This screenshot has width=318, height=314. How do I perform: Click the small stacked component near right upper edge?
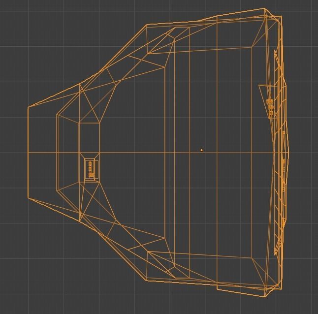270,107
